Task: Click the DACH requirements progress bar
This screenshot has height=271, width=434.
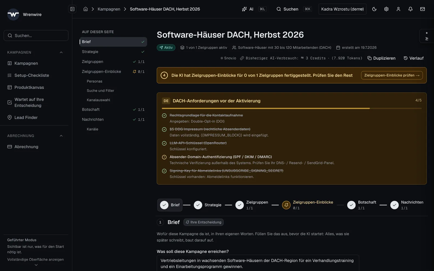Action: [292, 108]
